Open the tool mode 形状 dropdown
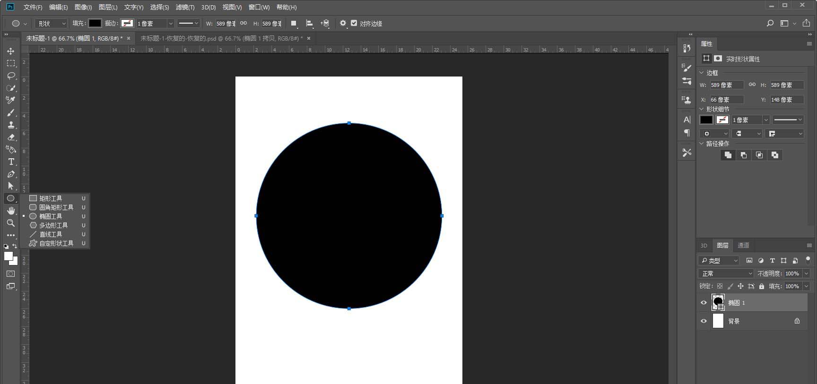The height and width of the screenshot is (384, 817). tap(51, 24)
